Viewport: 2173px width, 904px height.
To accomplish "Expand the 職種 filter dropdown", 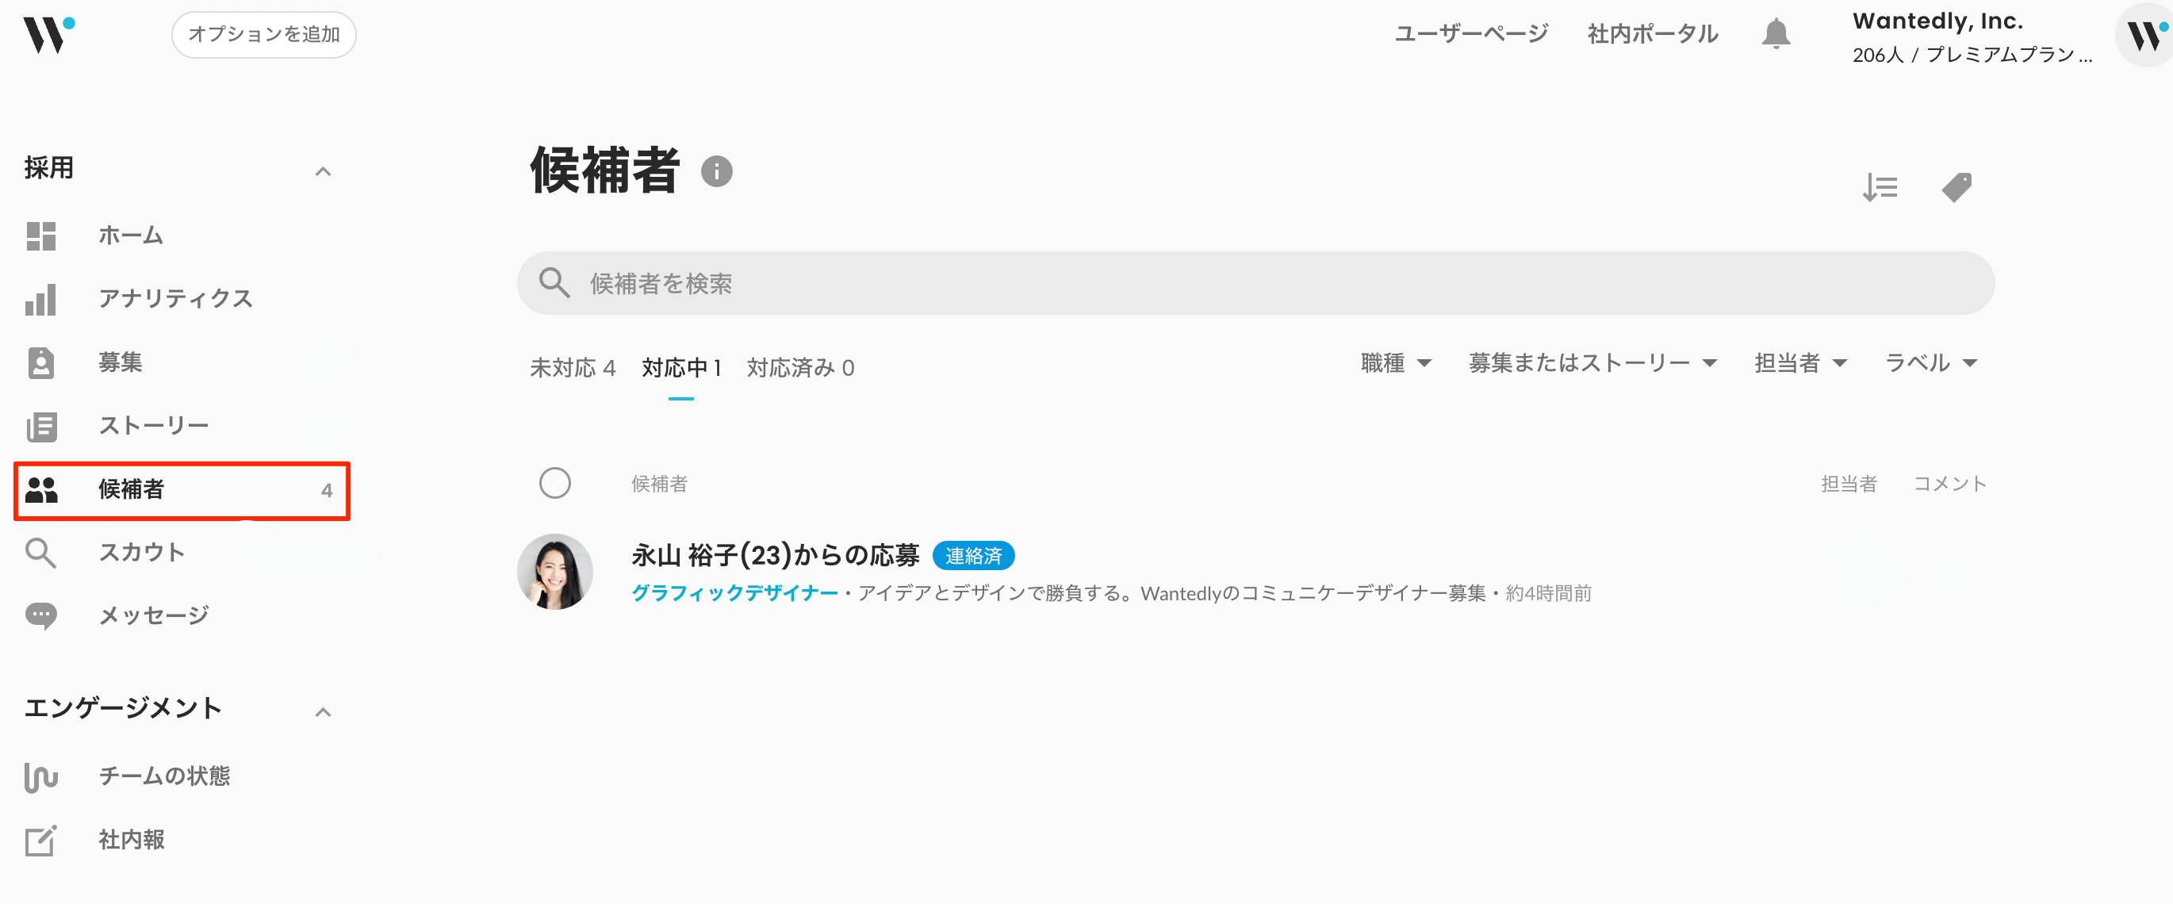I will pos(1396,363).
